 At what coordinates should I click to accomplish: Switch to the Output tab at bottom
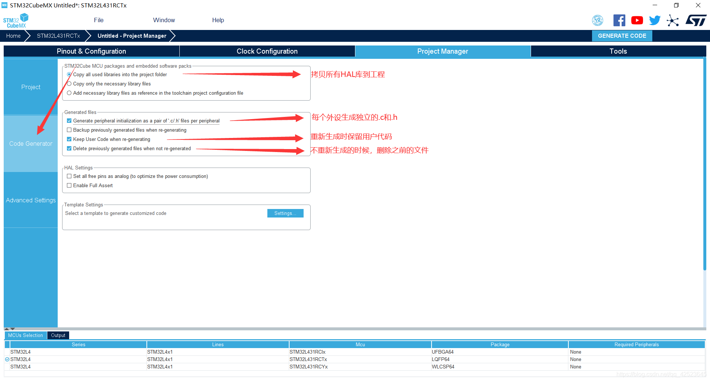click(x=58, y=335)
